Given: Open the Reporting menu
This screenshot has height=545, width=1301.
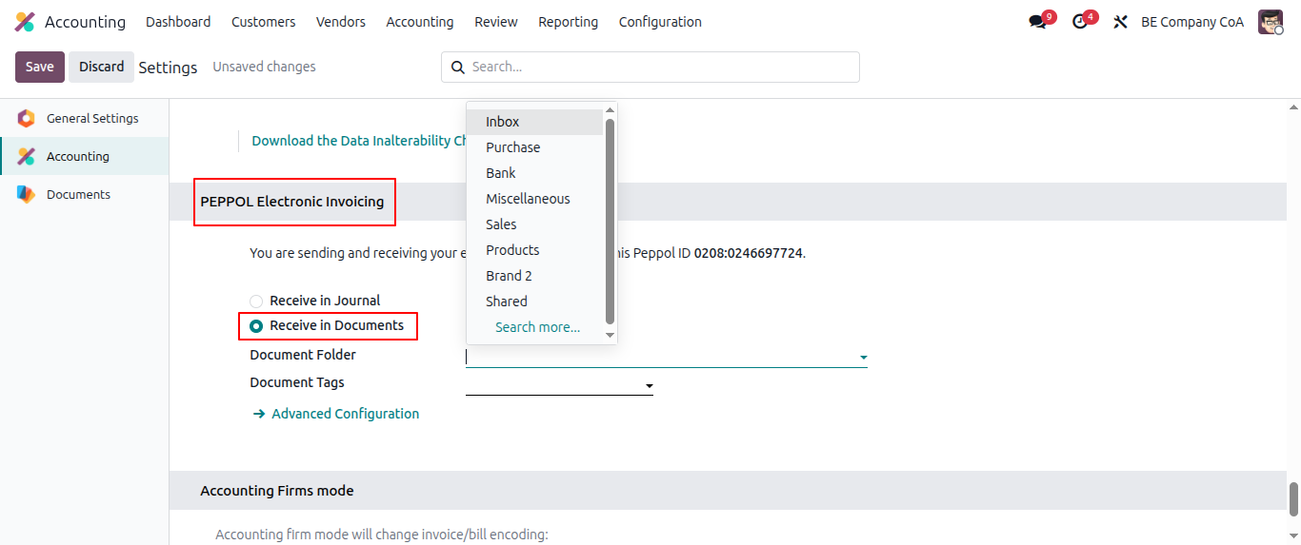Looking at the screenshot, I should [x=568, y=22].
